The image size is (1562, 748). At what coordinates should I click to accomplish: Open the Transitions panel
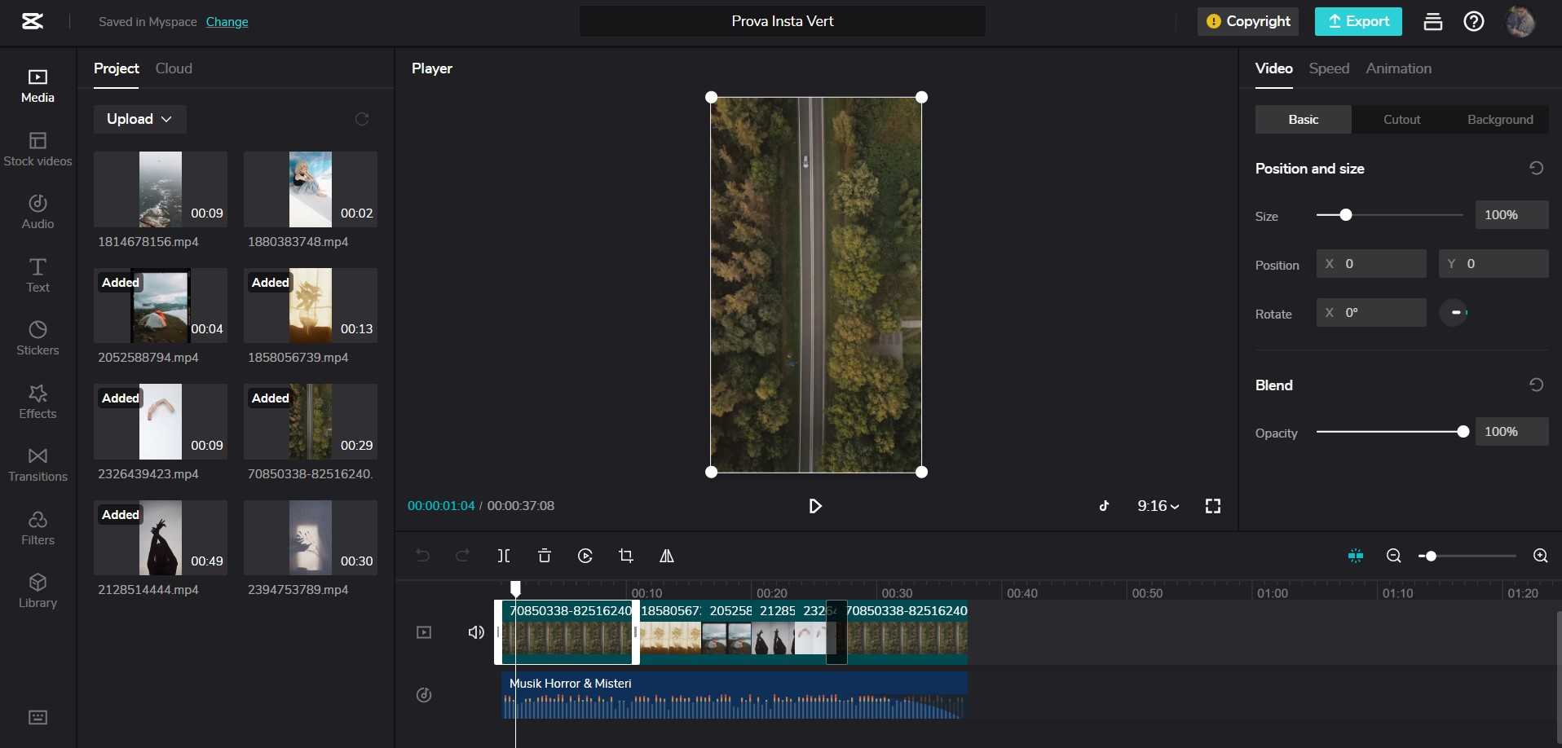(x=38, y=465)
